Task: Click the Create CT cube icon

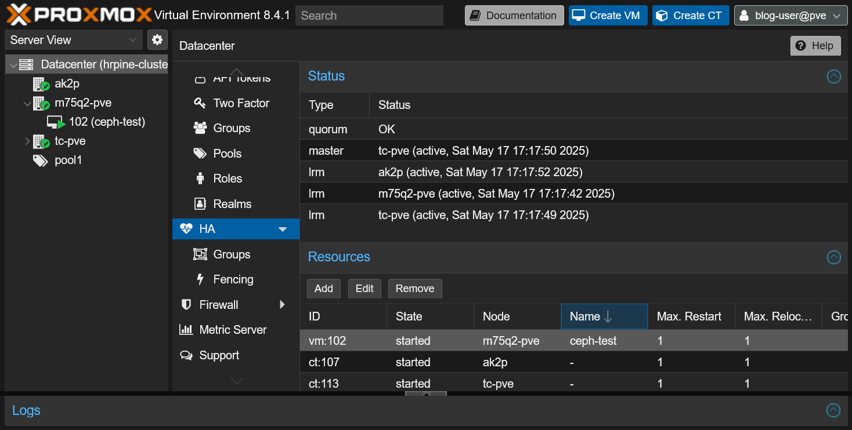Action: pos(662,16)
